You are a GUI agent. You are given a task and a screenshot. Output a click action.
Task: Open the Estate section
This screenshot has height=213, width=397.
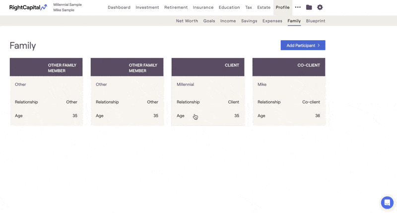point(264,7)
